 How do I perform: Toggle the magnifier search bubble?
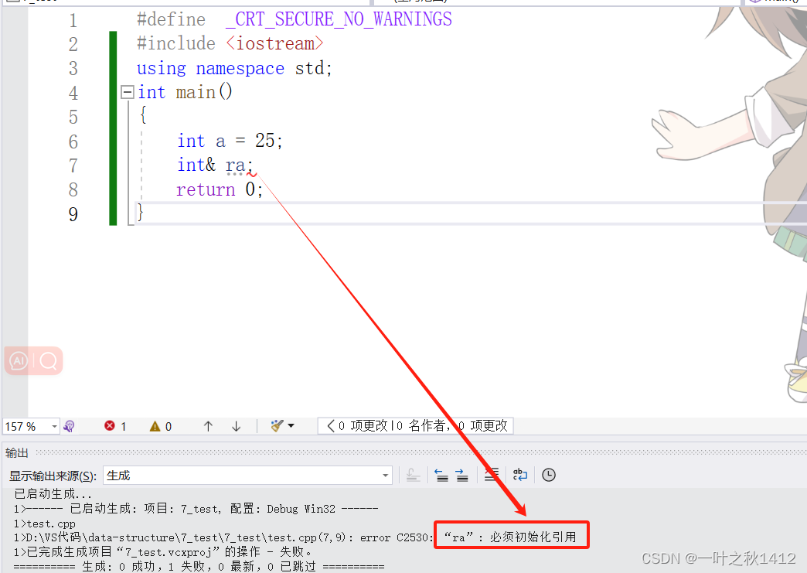click(x=46, y=360)
